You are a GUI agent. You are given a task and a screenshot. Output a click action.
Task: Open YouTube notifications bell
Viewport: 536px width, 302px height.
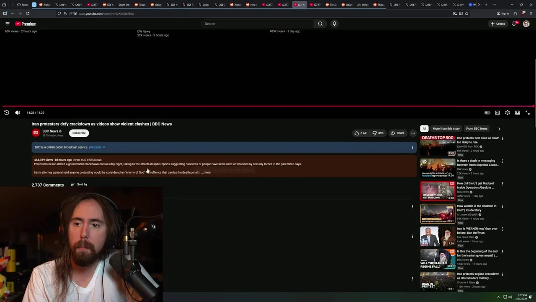[x=515, y=24]
